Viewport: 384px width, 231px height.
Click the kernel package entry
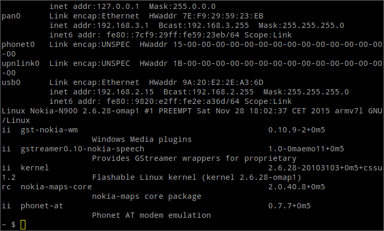35,168
